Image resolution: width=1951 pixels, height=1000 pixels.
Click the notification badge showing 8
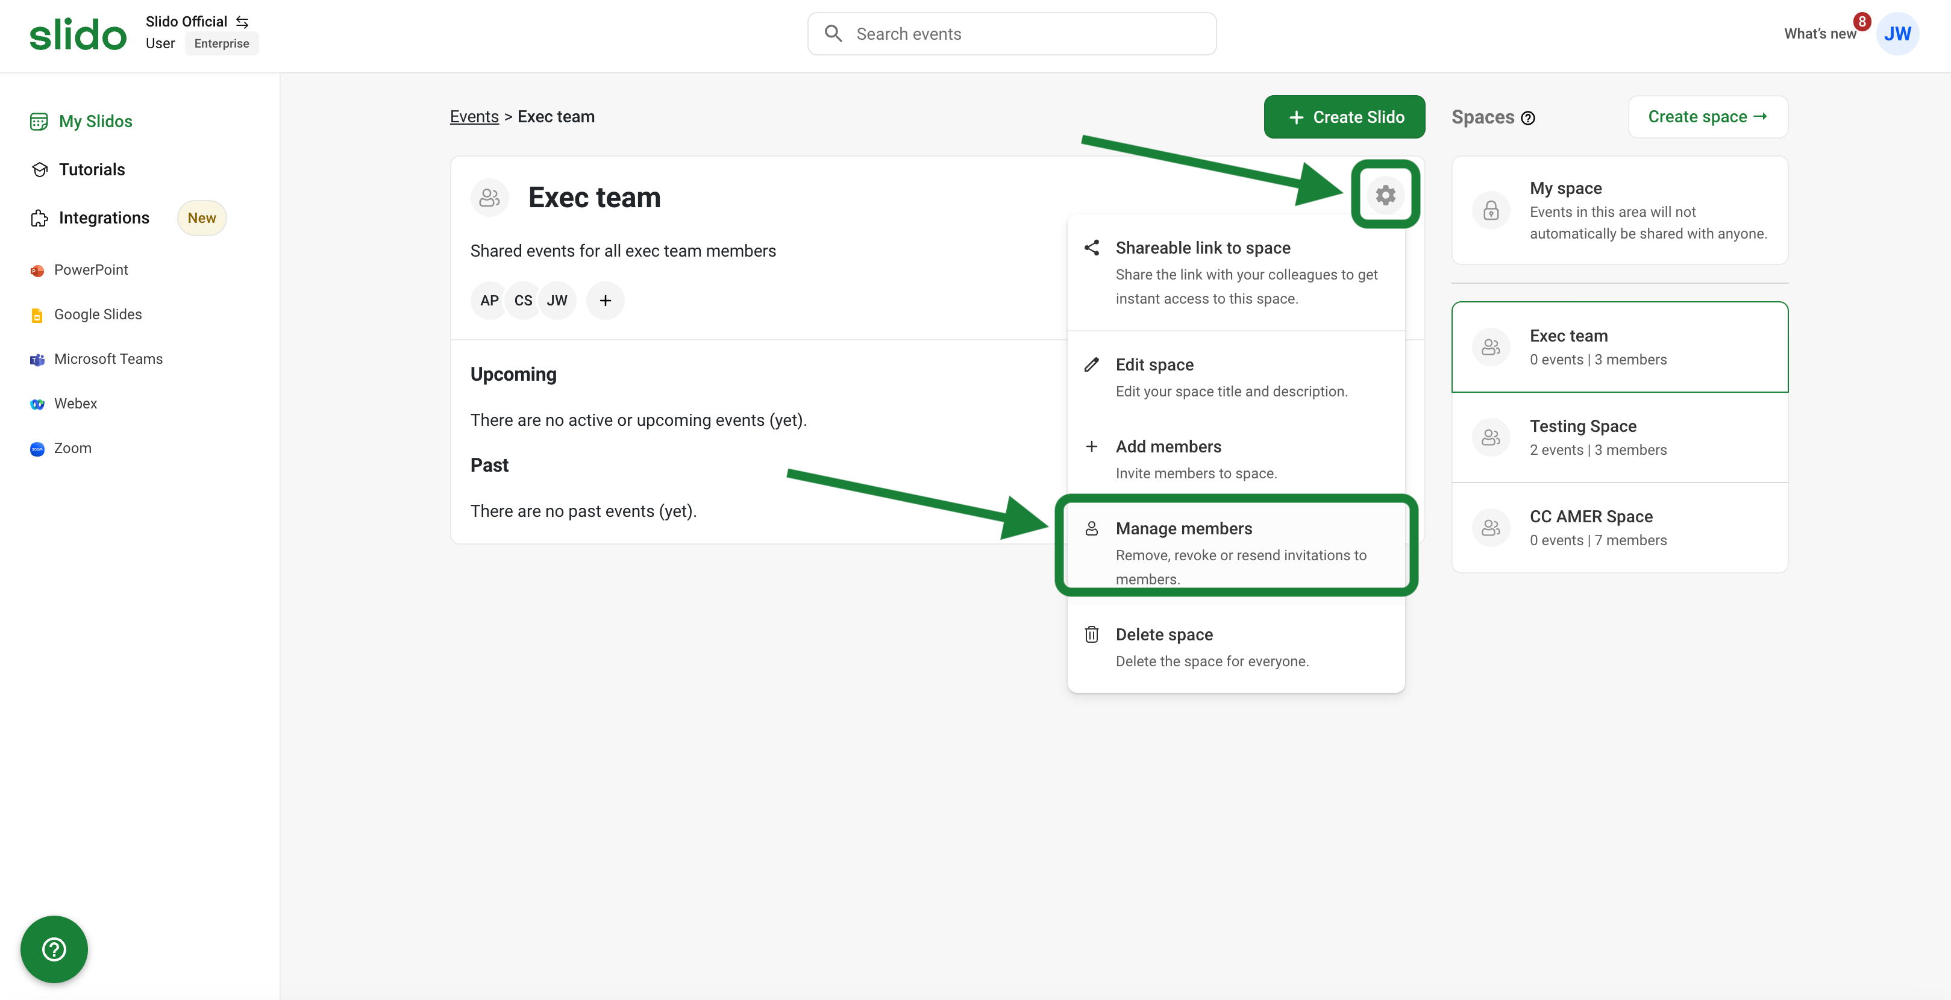[x=1862, y=21]
